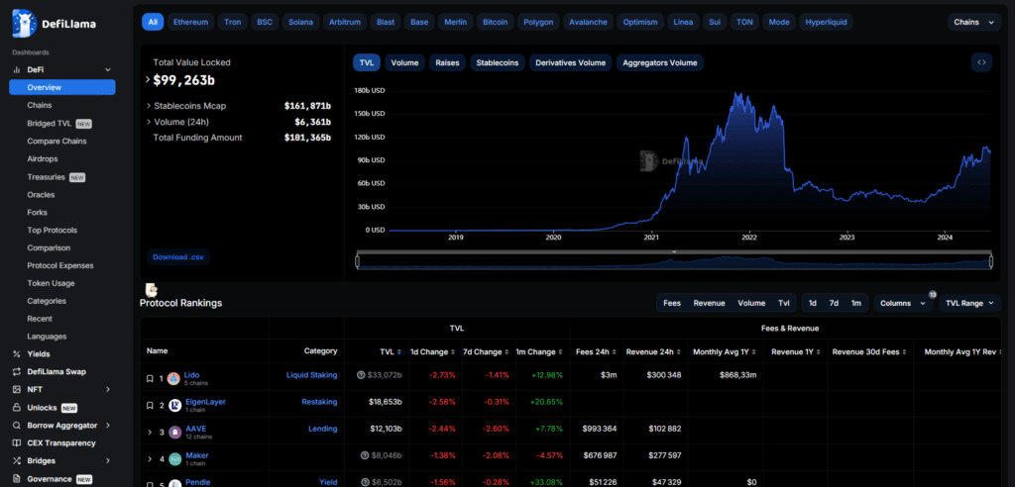Click the DeFi bar chart icon in sidebar
The height and width of the screenshot is (487, 1015).
pyautogui.click(x=16, y=70)
